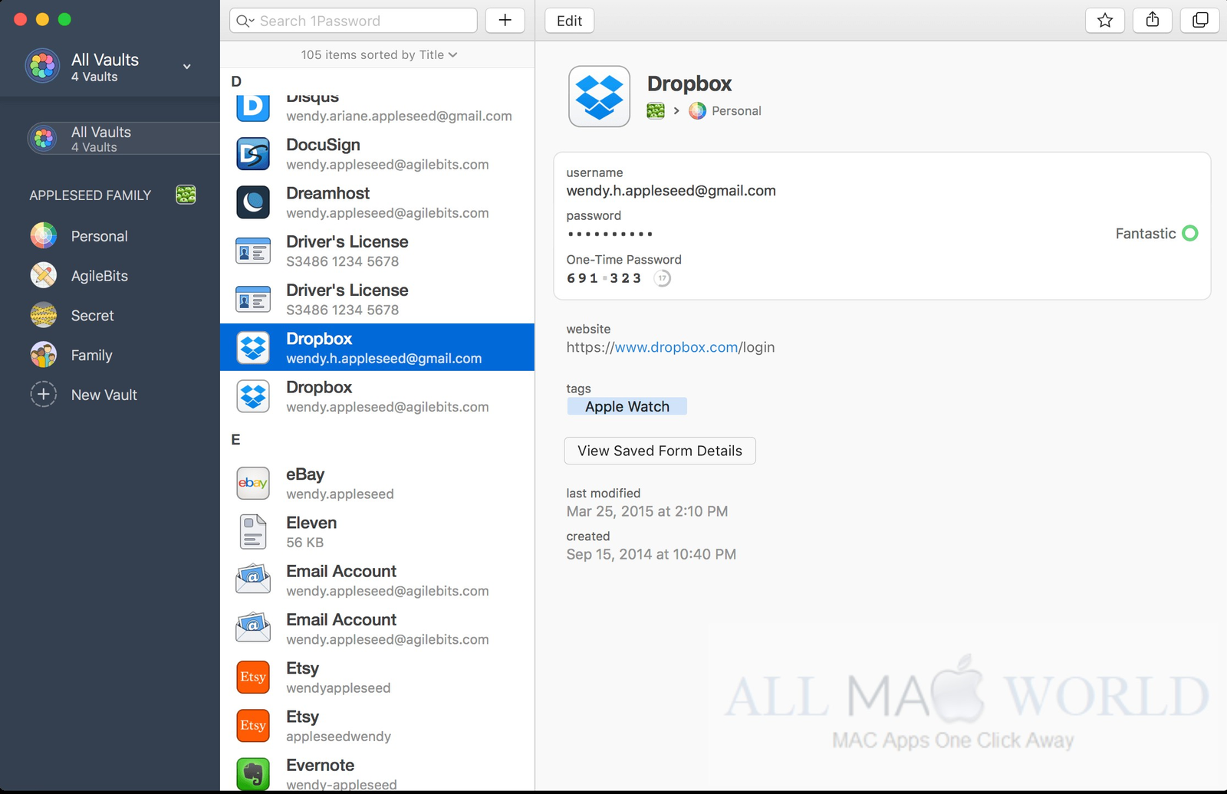Click APPLESEED FAMILY section header
The height and width of the screenshot is (794, 1227).
(x=90, y=195)
